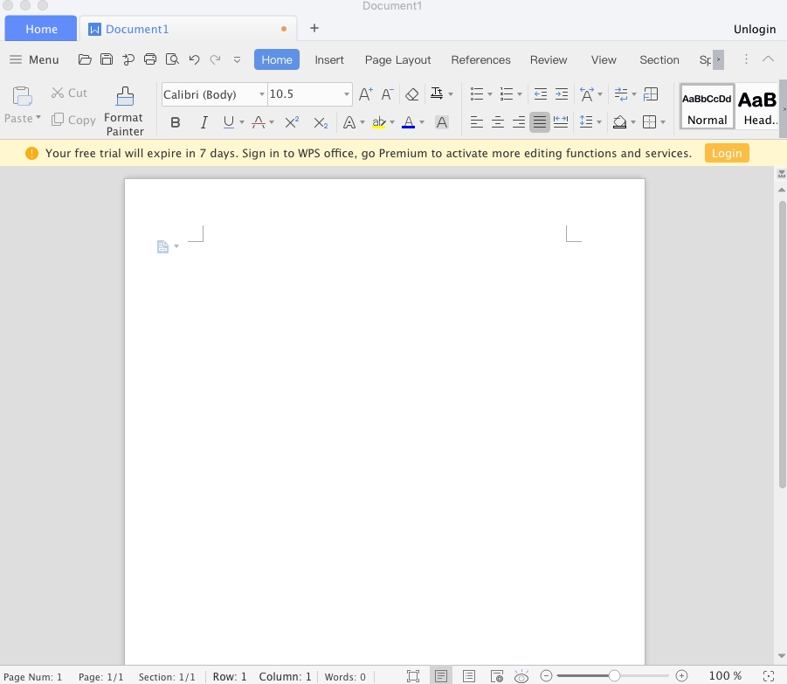Center align the paragraph text
Viewport: 787px width, 684px height.
[x=498, y=122]
